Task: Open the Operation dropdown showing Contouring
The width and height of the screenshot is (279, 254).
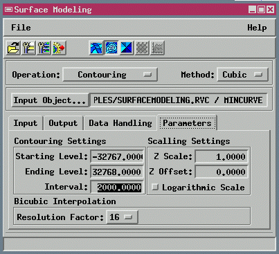Action: (110, 75)
